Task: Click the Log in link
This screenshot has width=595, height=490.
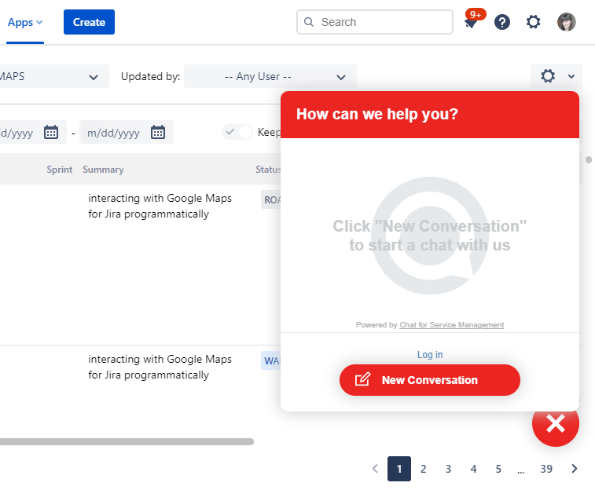Action: (x=430, y=355)
